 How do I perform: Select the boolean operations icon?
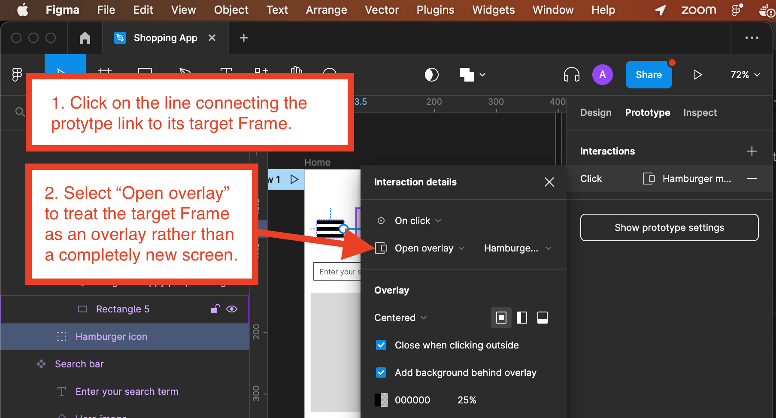[467, 75]
